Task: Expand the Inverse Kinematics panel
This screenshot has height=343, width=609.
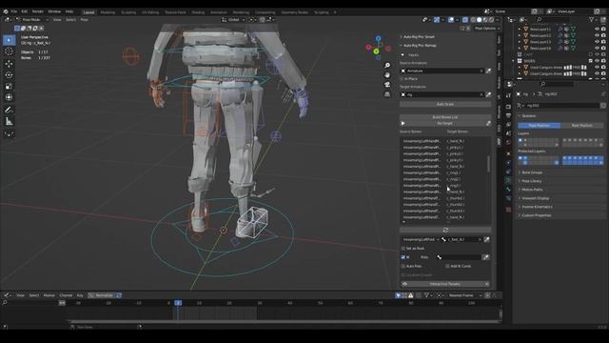Action: (537, 207)
